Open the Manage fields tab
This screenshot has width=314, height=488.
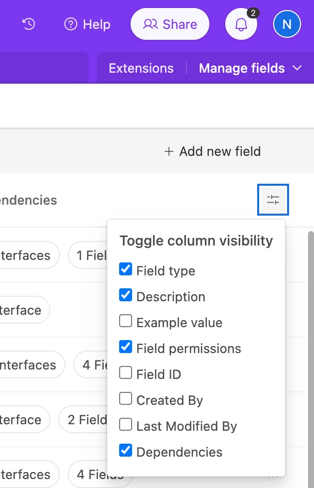pos(242,68)
